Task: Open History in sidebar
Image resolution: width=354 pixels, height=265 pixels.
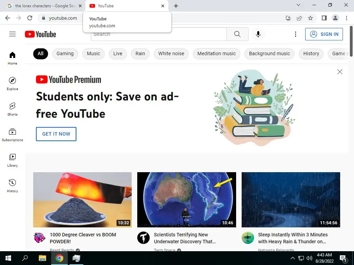Action: click(x=12, y=186)
